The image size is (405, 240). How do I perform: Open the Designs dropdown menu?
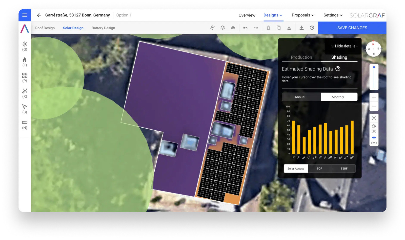(x=273, y=15)
